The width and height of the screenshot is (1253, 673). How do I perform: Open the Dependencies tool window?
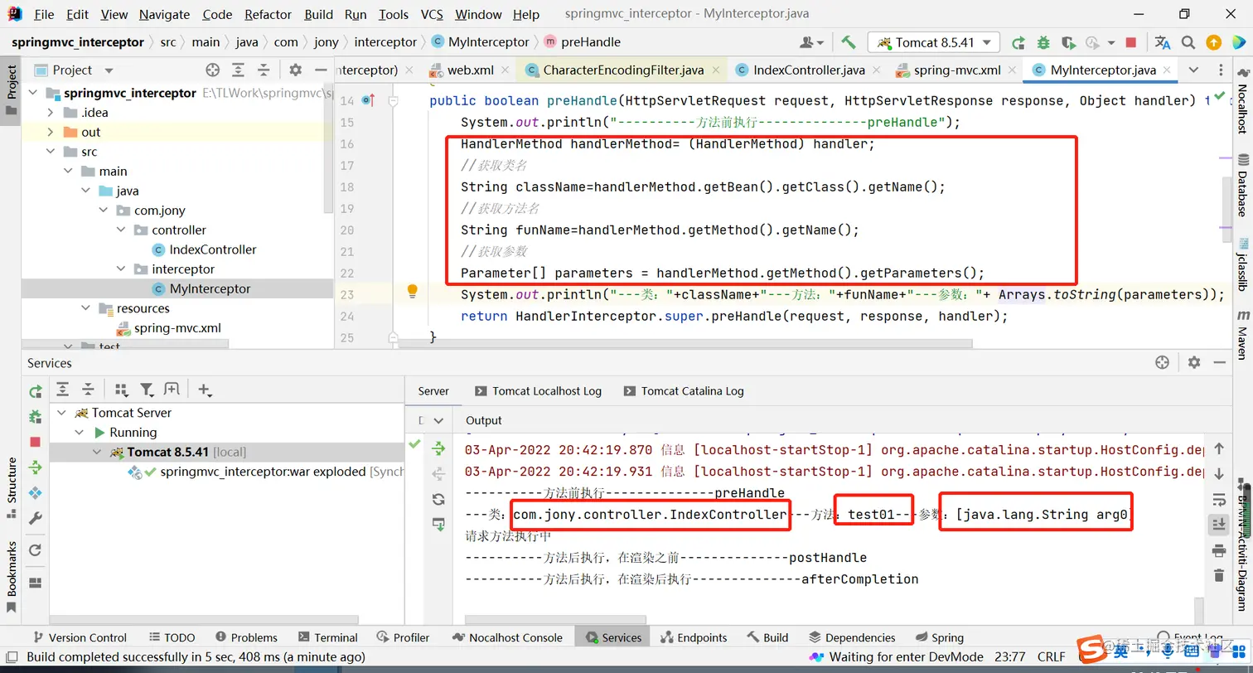(x=852, y=637)
